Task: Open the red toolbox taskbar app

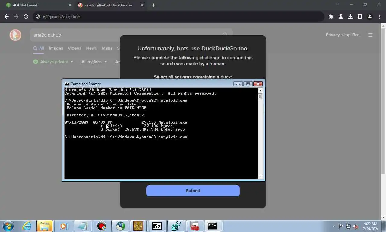Action: click(195, 226)
